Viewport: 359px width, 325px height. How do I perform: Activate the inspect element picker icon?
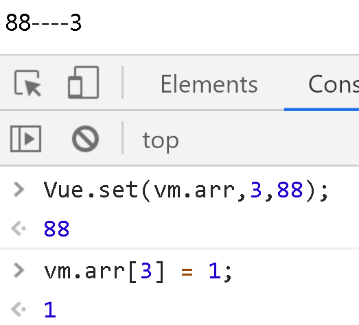coord(27,83)
